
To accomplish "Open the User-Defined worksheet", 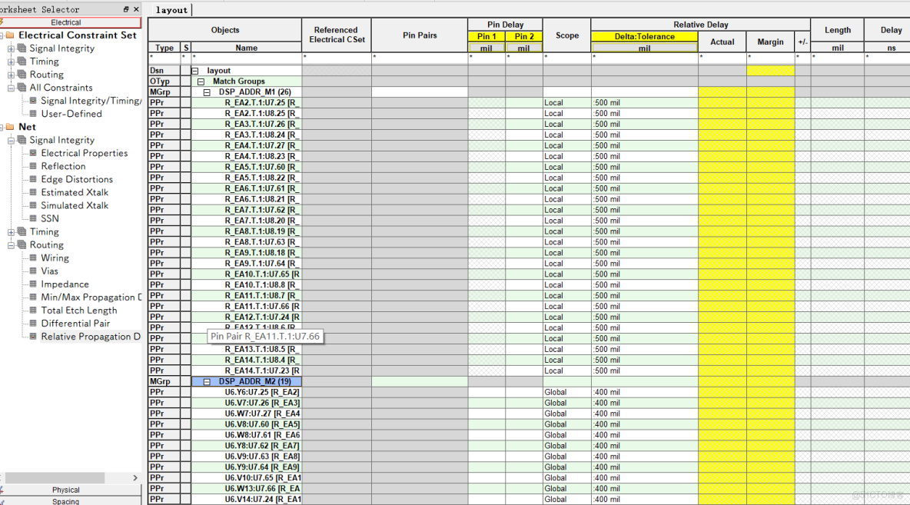I will [71, 114].
